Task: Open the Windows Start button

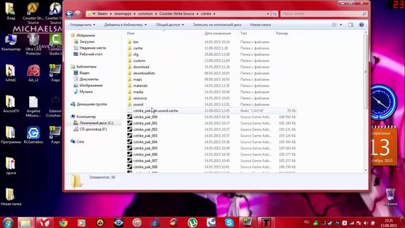Action: pos(8,222)
